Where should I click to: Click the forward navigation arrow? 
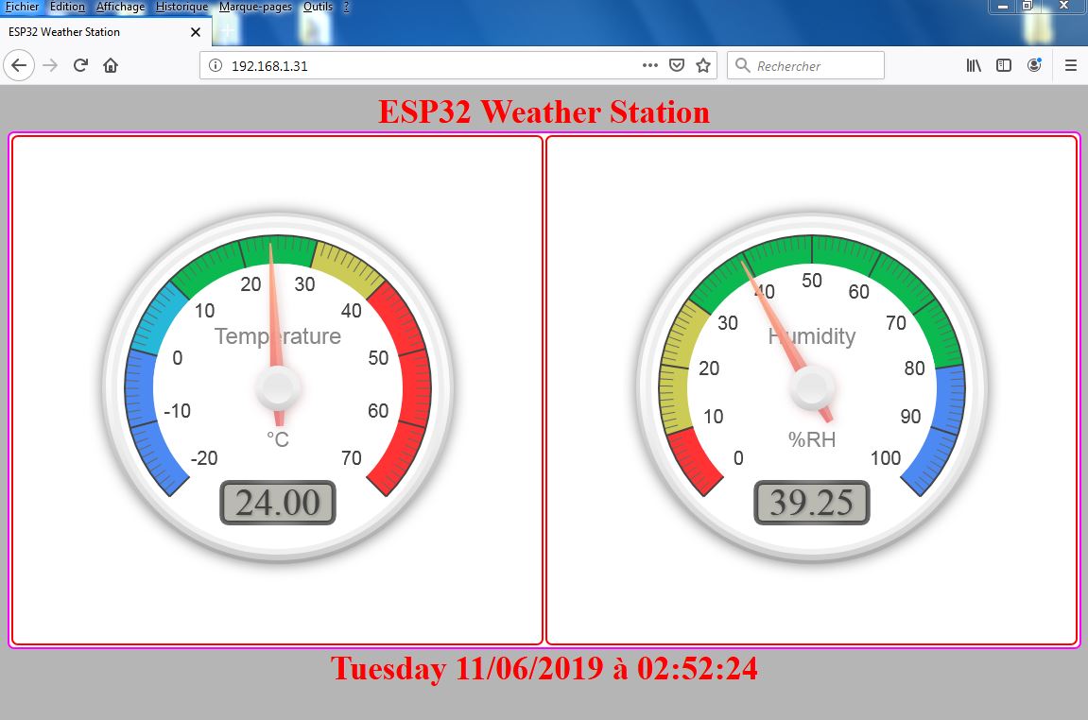[x=47, y=65]
